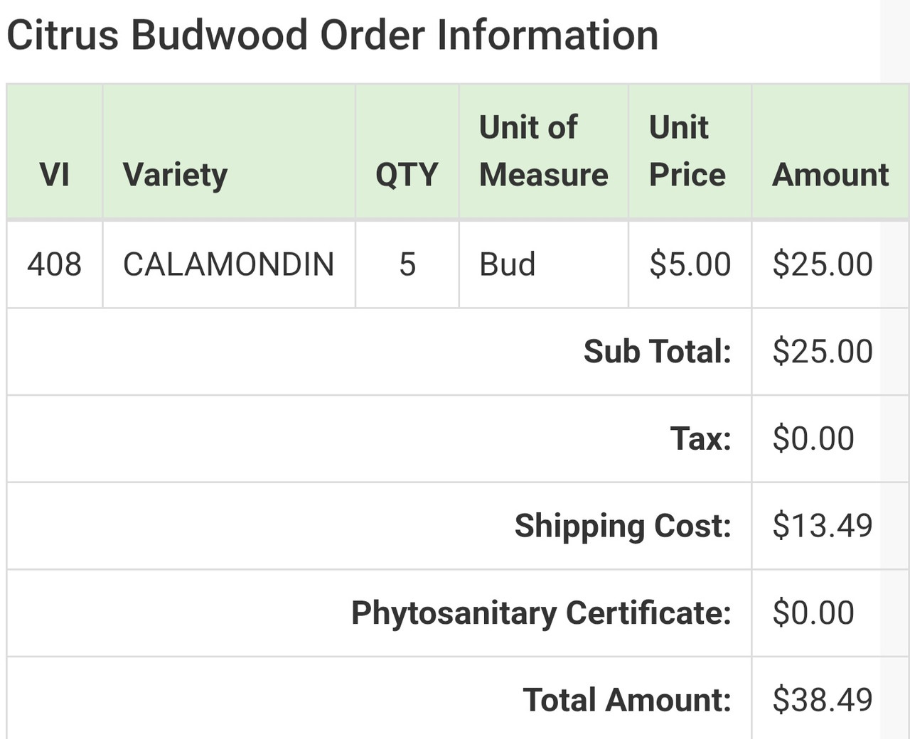This screenshot has height=739, width=910.
Task: Click the Bud unit cell
Action: click(x=507, y=264)
